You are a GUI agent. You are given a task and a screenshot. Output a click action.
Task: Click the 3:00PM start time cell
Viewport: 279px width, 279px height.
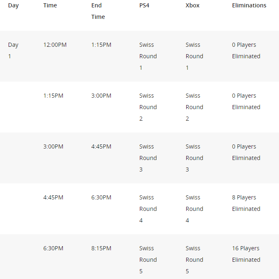tap(53, 146)
